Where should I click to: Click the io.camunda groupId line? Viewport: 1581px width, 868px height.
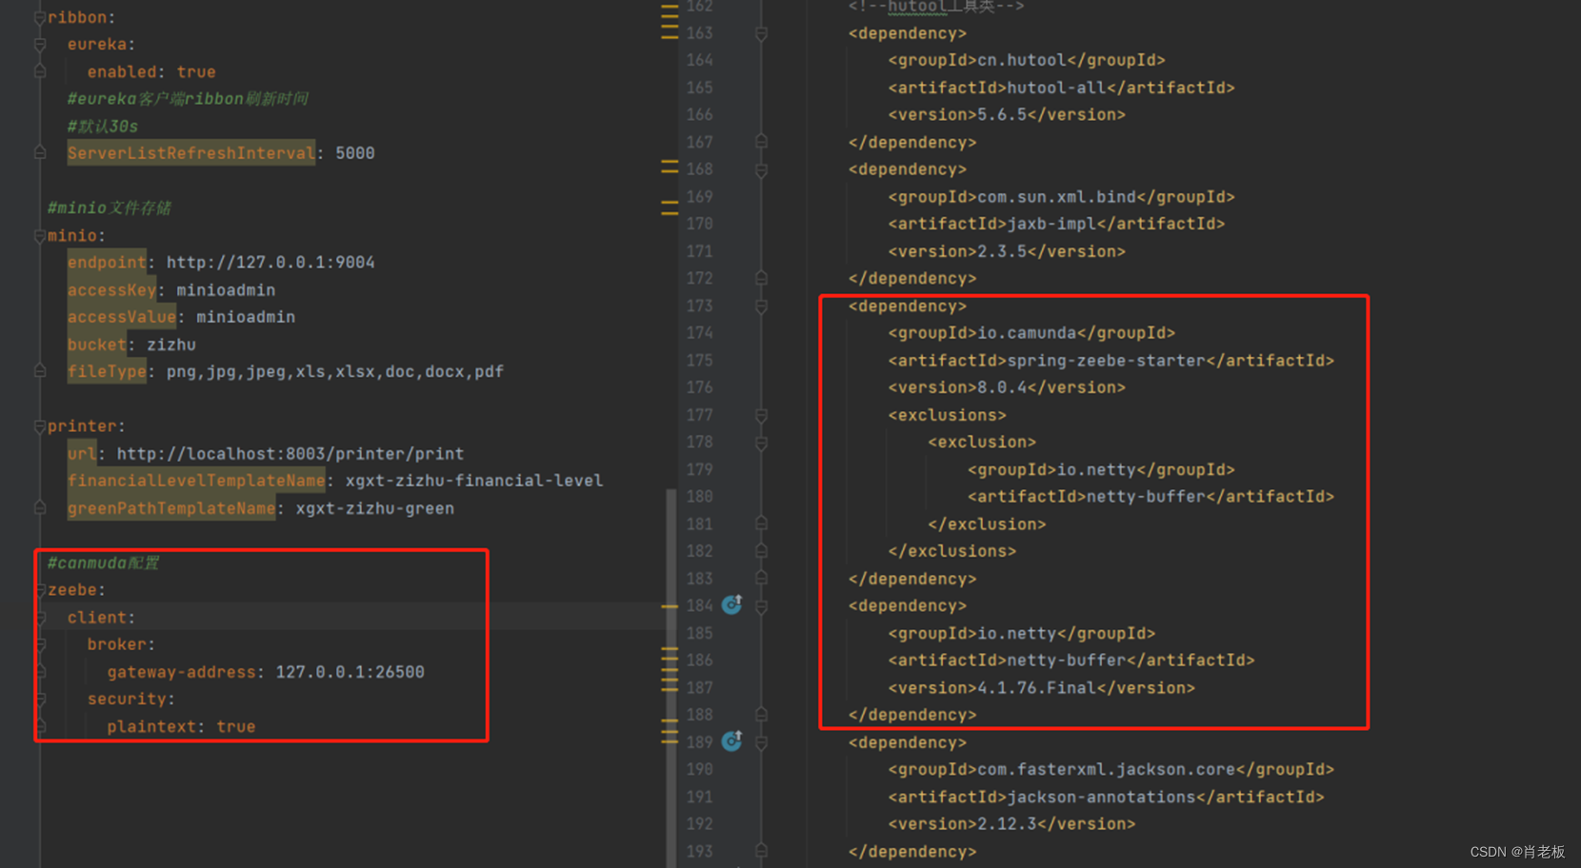pos(1031,333)
